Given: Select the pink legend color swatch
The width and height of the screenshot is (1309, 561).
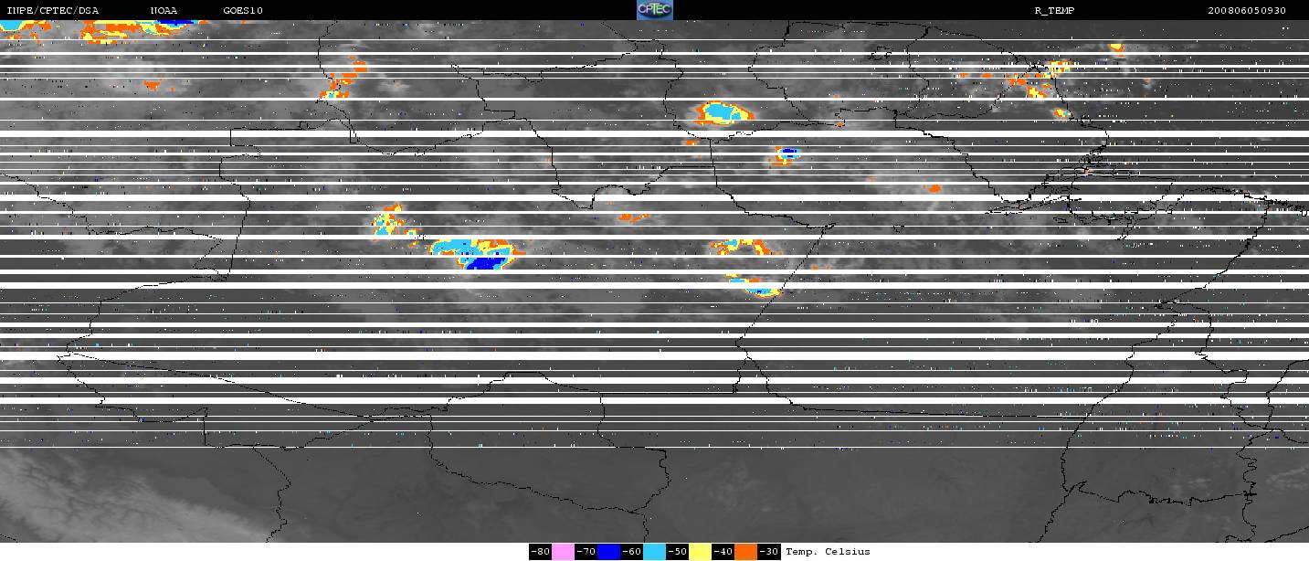Looking at the screenshot, I should (563, 552).
